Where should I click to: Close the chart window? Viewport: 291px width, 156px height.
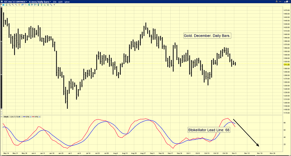(289, 1)
